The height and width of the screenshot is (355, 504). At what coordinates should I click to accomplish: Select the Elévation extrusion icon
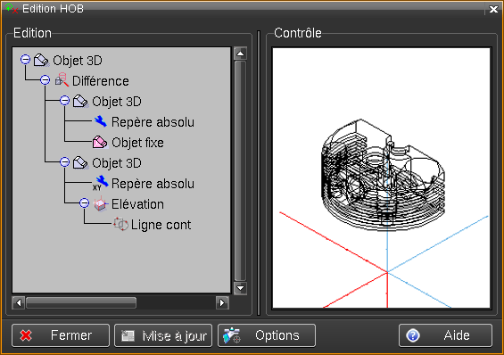pyautogui.click(x=100, y=203)
